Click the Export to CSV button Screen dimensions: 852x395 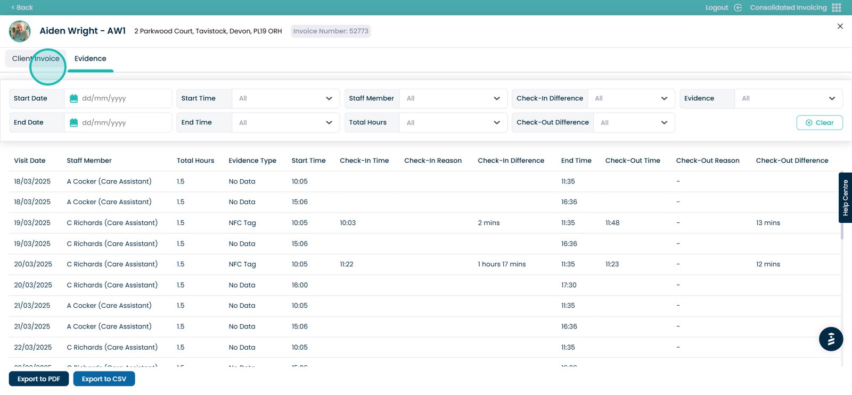(x=104, y=379)
